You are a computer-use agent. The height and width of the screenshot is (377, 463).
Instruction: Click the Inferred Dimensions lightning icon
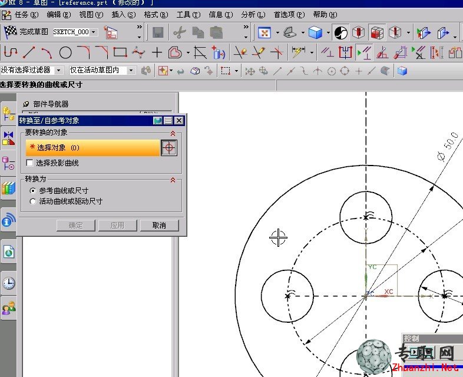[298, 52]
